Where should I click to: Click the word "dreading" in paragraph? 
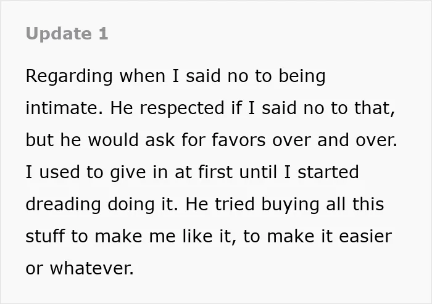point(63,205)
